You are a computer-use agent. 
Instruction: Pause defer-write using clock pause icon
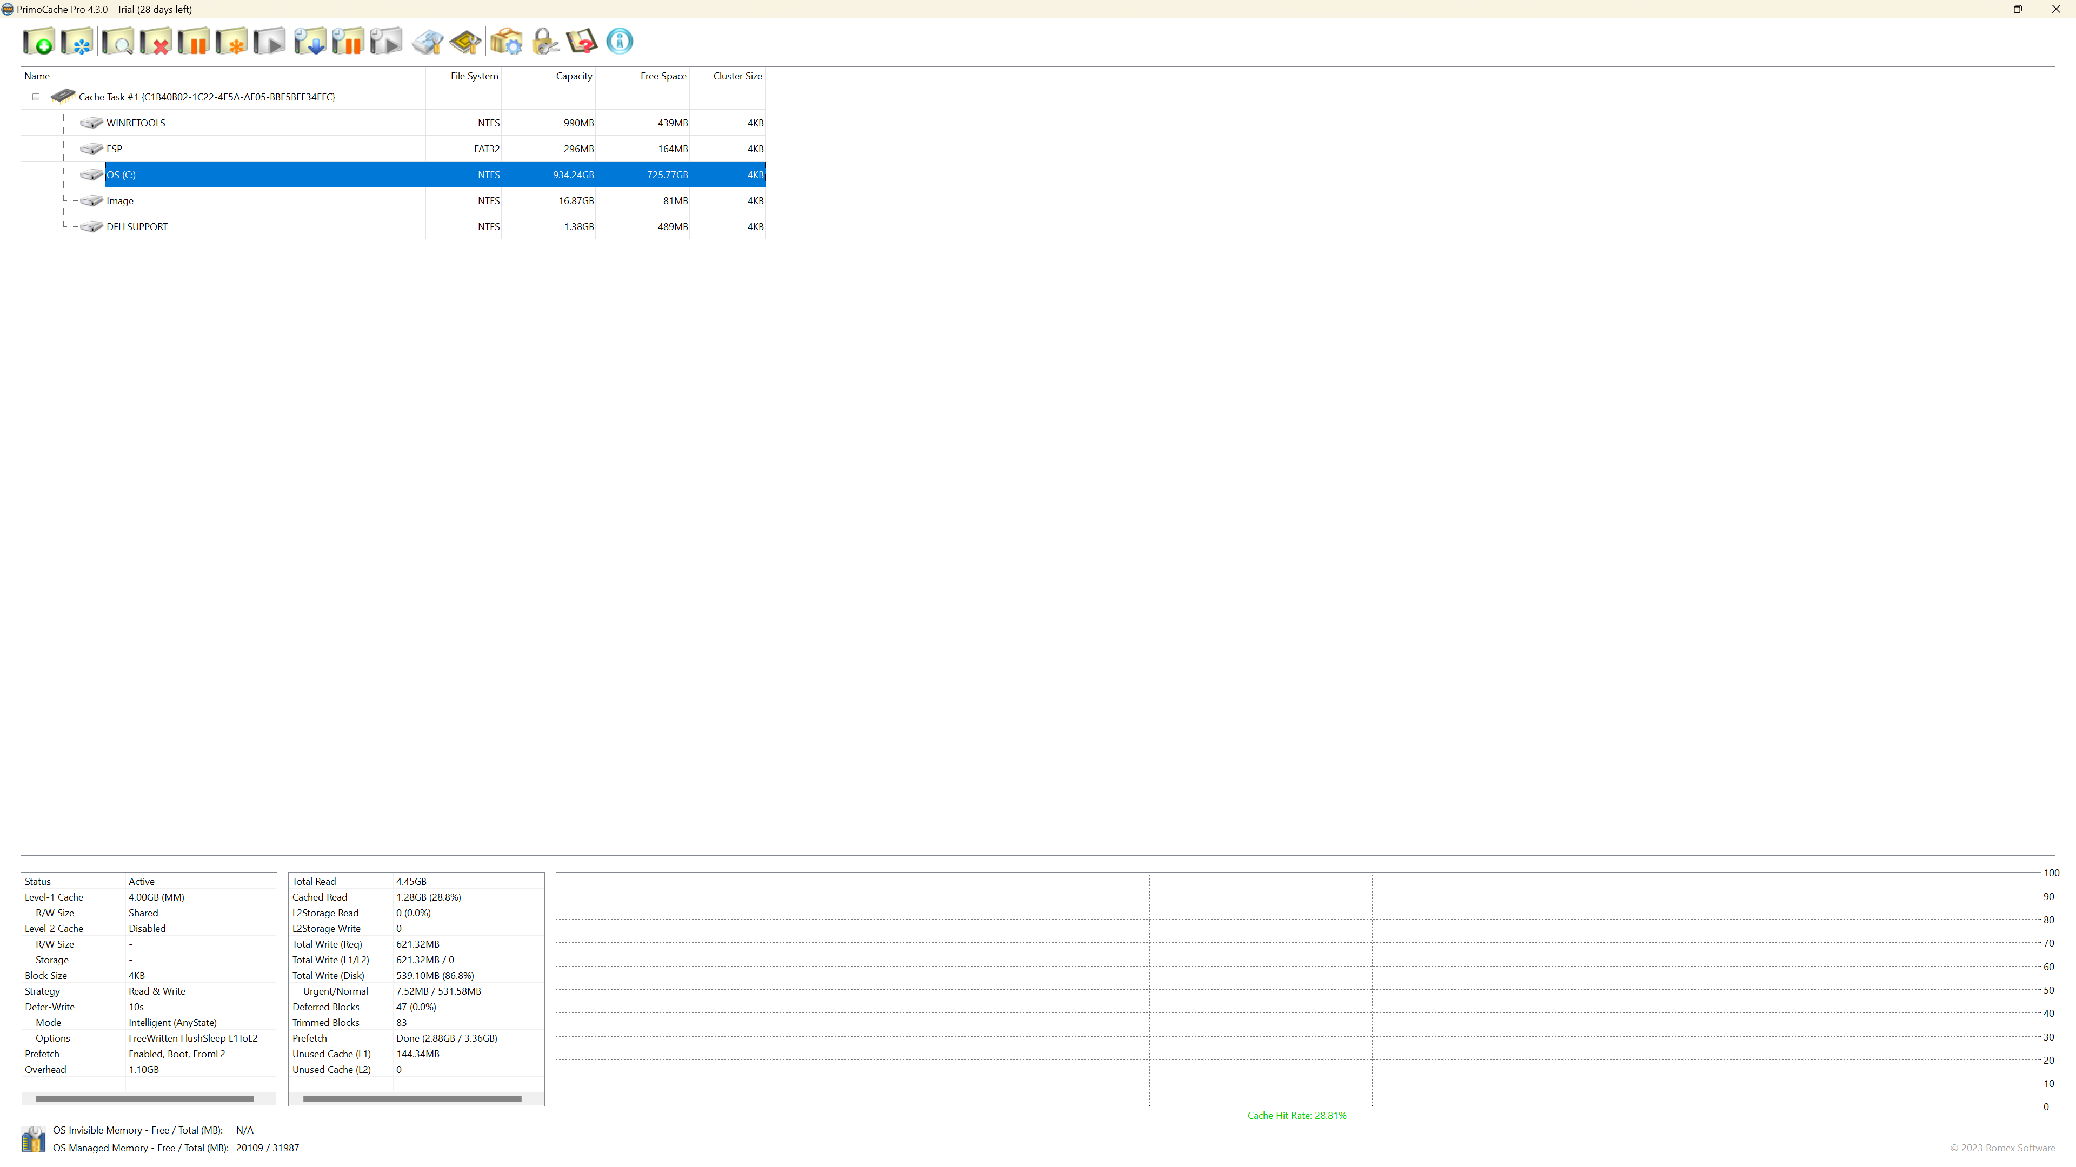coord(347,41)
